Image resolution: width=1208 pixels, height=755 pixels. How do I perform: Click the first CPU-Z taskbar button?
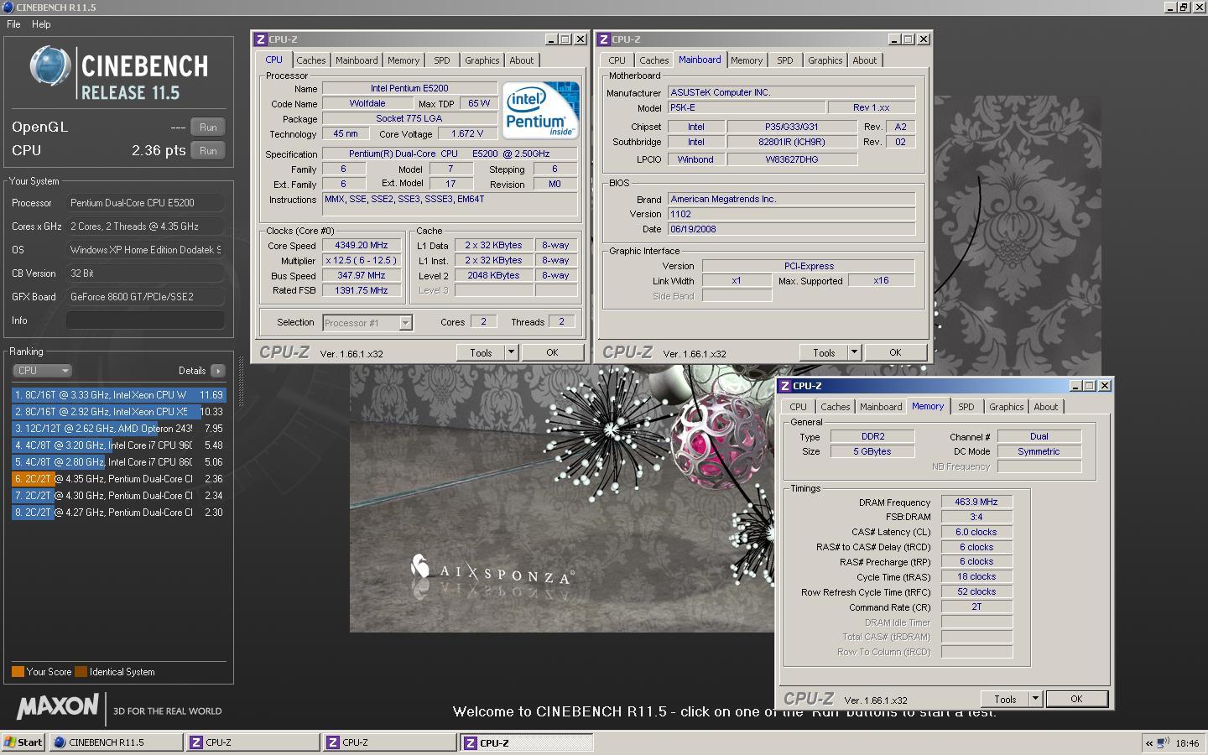click(x=253, y=742)
